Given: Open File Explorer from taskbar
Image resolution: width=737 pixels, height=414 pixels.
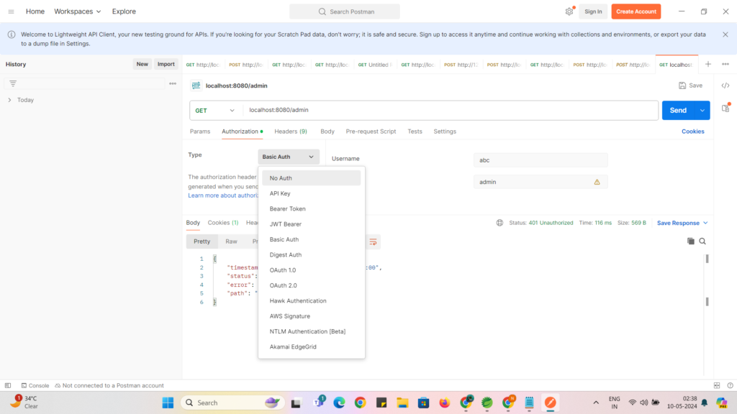Looking at the screenshot, I should [402, 402].
